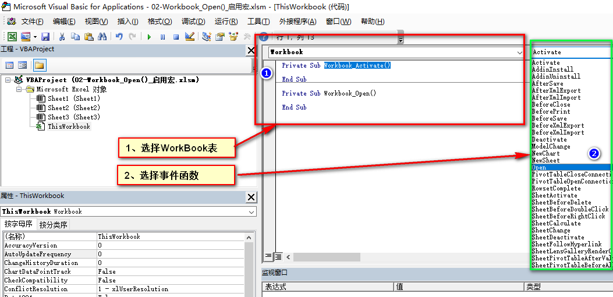Open the Object Browser icon
This screenshot has width=613, height=297.
(x=233, y=37)
